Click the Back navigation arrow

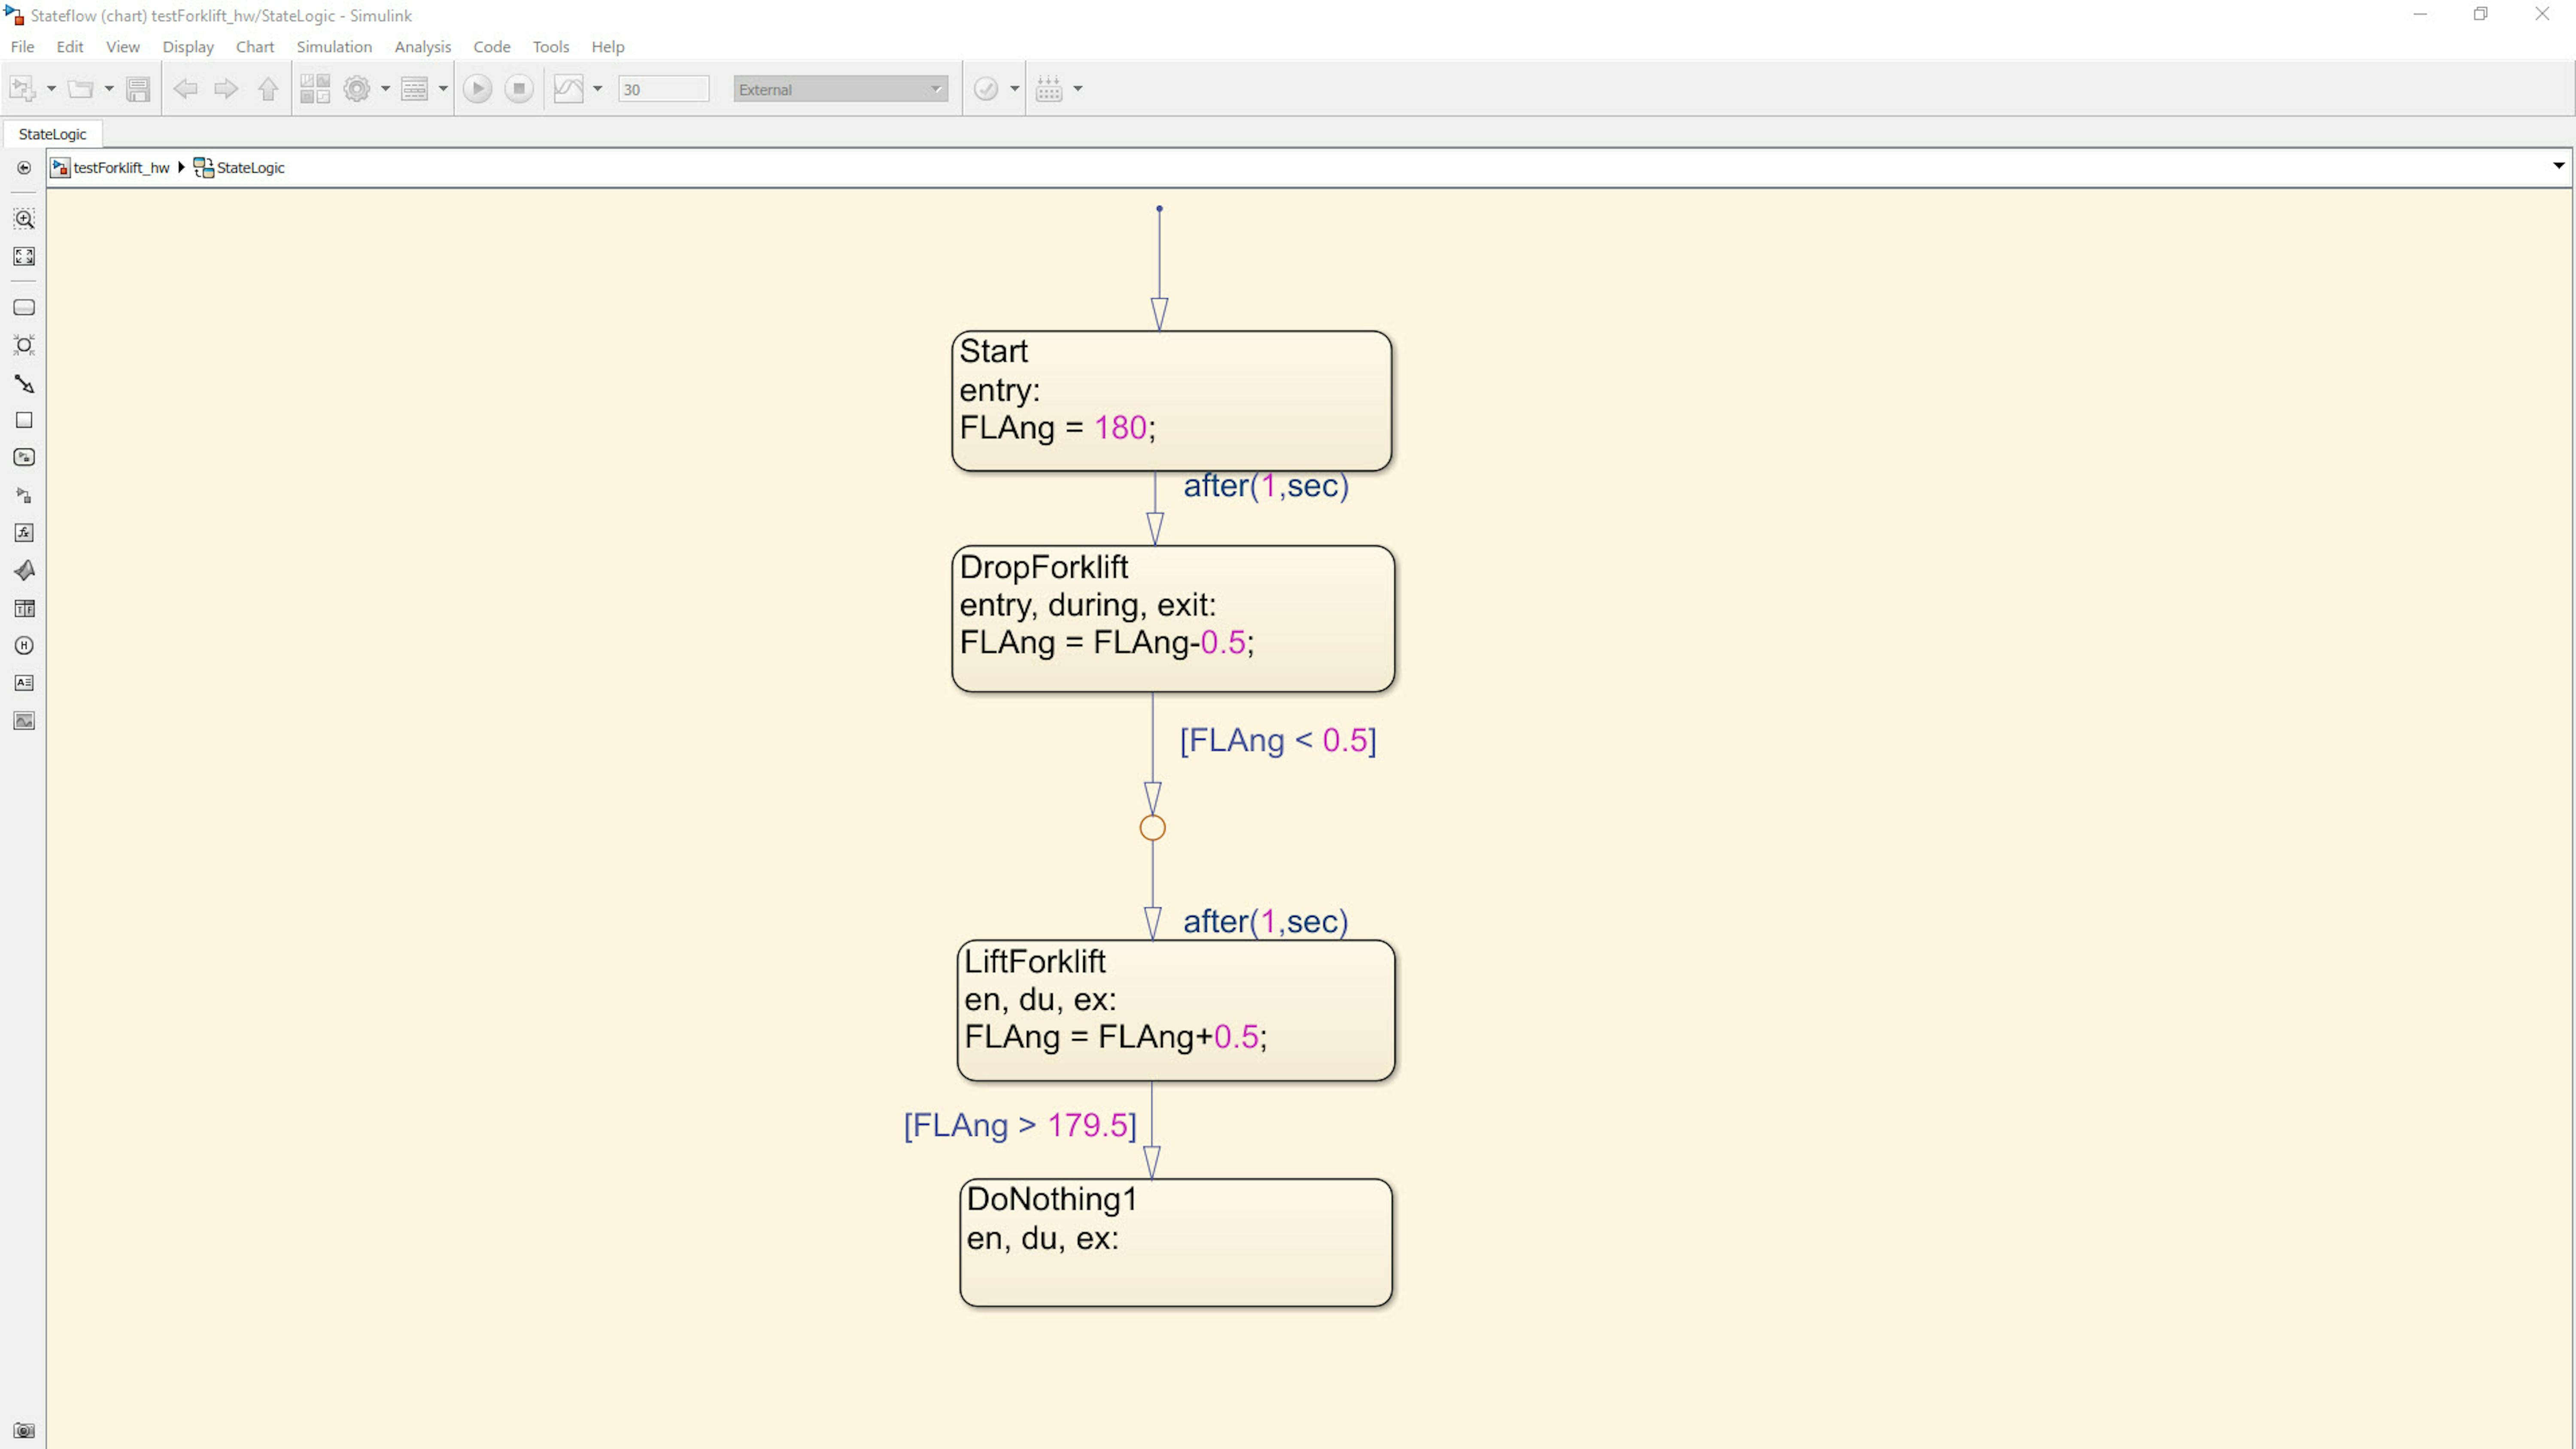[185, 89]
